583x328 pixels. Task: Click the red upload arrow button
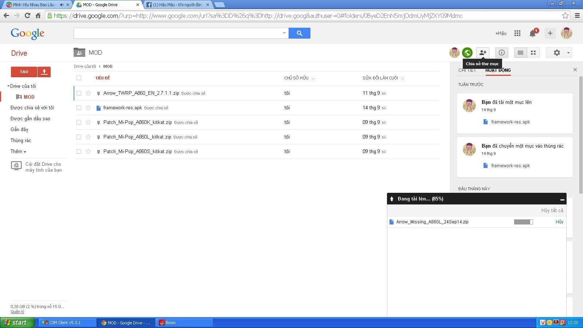pos(44,72)
